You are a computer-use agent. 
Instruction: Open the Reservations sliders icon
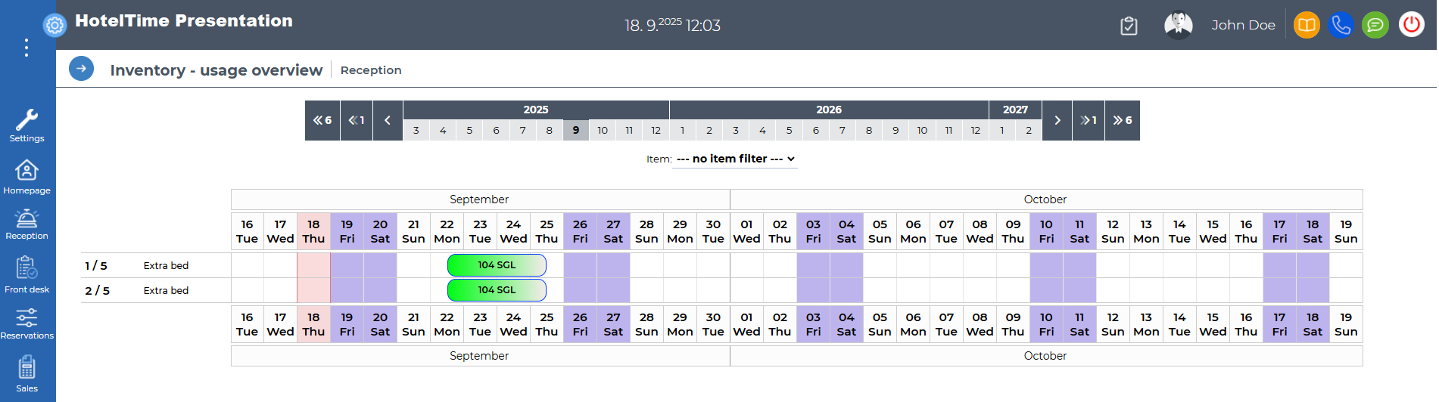pos(26,323)
